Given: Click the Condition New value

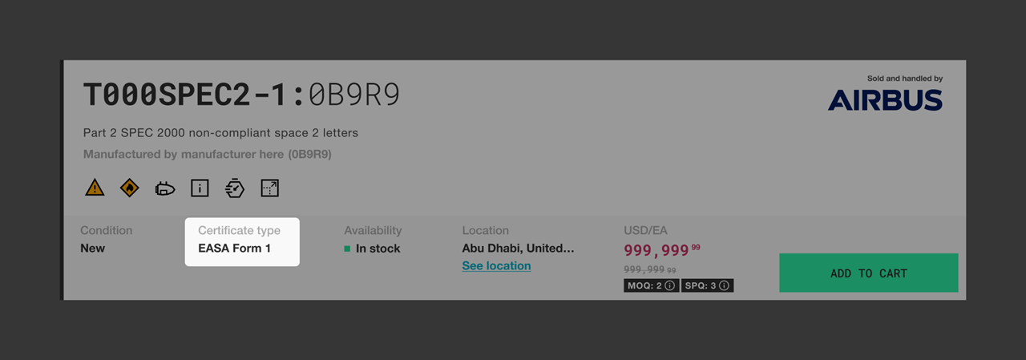Looking at the screenshot, I should (x=92, y=248).
